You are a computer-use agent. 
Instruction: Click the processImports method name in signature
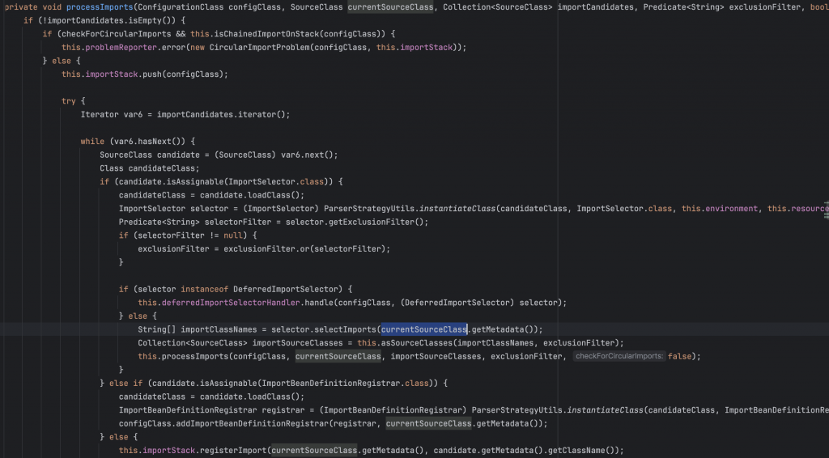pyautogui.click(x=96, y=7)
